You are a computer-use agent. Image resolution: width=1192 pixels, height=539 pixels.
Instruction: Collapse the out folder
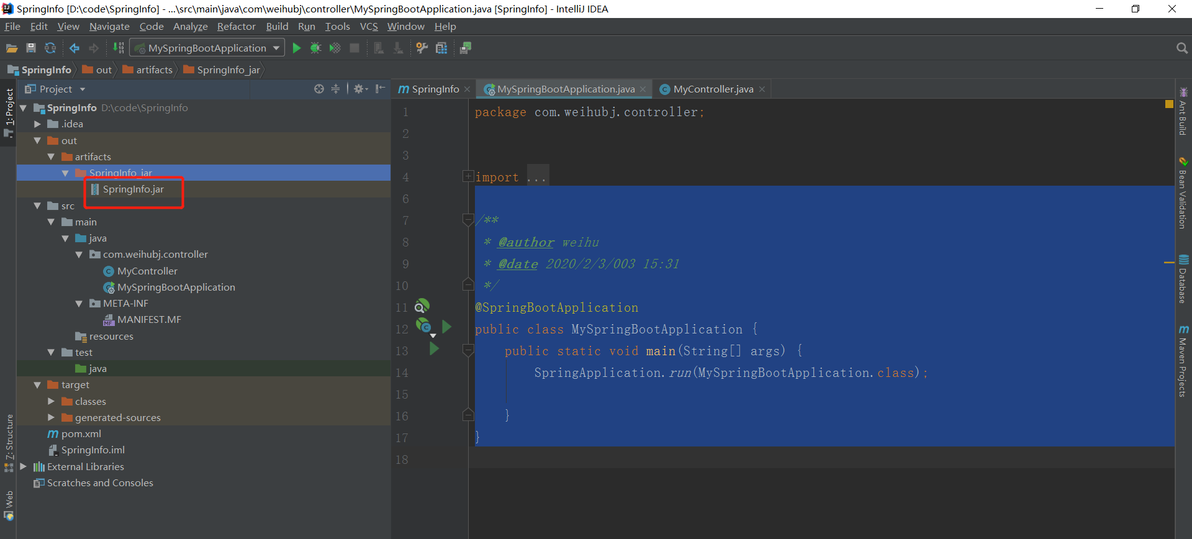click(37, 141)
